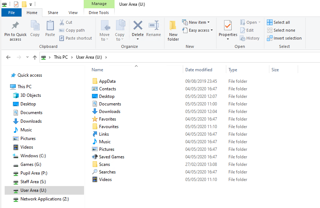320x208 pixels.
Task: Open the New item dropdown
Action: 196,22
